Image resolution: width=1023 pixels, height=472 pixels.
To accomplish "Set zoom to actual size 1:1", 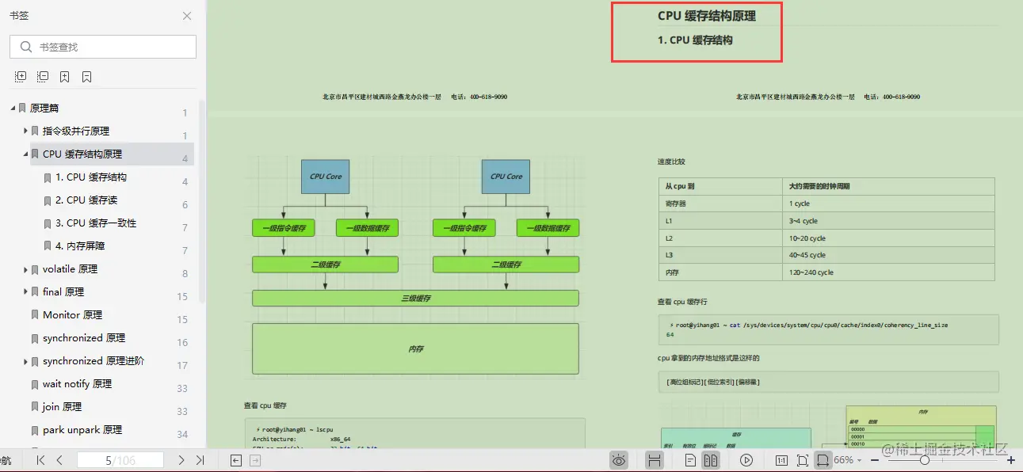I will [781, 460].
